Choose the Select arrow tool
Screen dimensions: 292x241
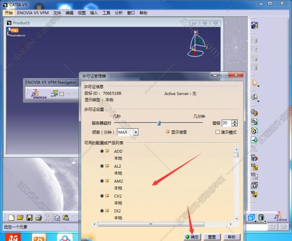pyautogui.click(x=255, y=83)
